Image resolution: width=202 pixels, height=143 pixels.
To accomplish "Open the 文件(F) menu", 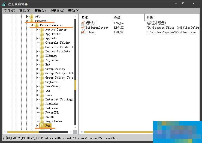I will point(10,11).
